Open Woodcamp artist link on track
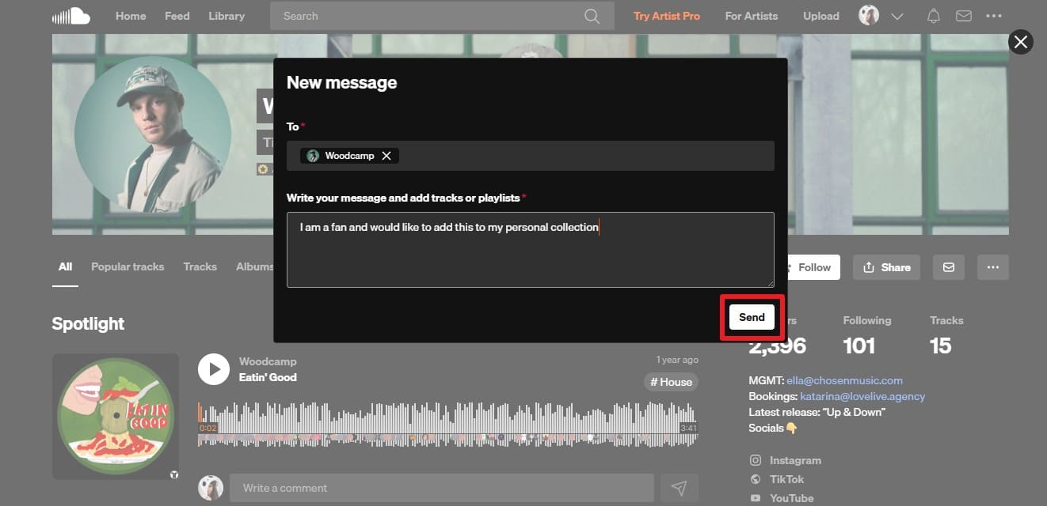 coord(268,361)
